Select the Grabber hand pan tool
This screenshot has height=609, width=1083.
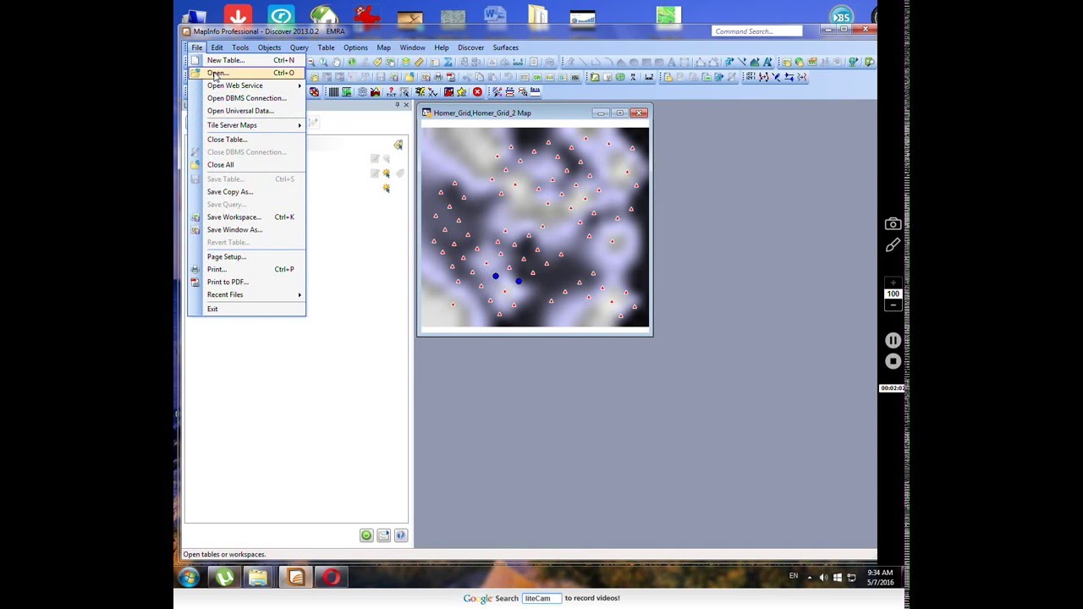coord(337,62)
